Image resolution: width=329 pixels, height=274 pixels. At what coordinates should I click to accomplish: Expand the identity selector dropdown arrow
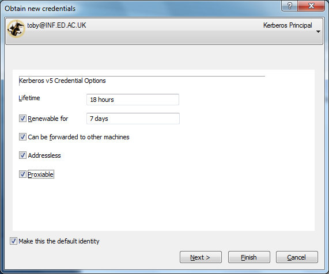pos(318,32)
